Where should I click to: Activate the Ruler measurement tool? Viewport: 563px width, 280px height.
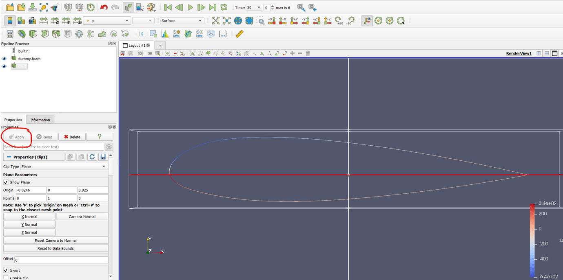pyautogui.click(x=239, y=34)
